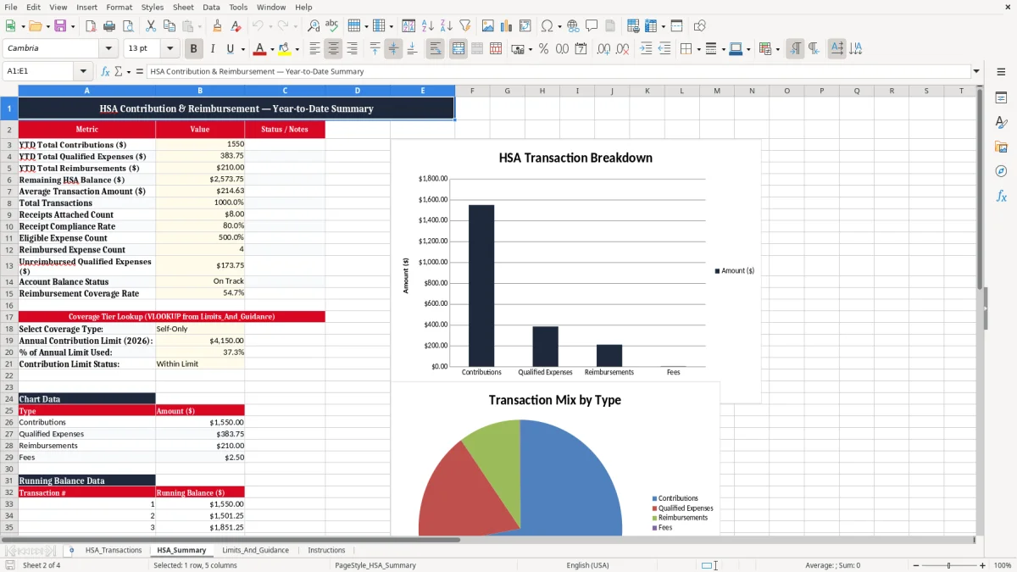
Task: Open the Sheet menu
Action: 183,7
